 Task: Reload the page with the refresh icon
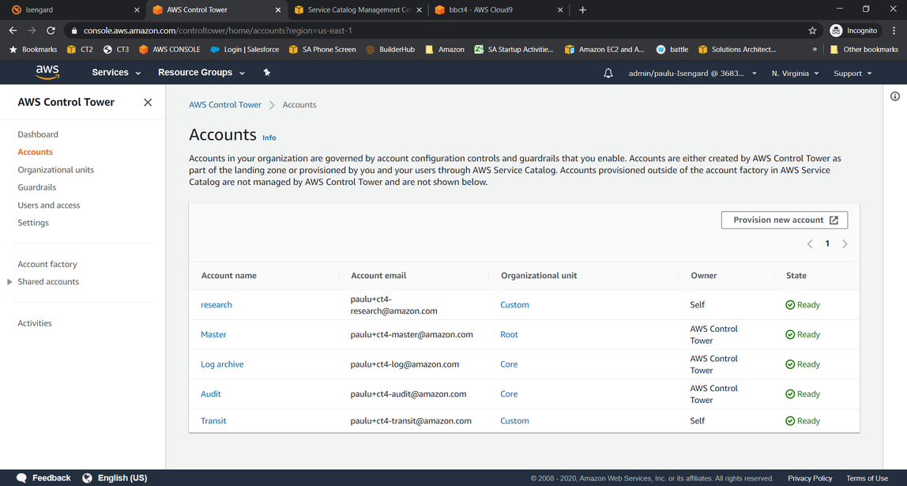[x=51, y=31]
